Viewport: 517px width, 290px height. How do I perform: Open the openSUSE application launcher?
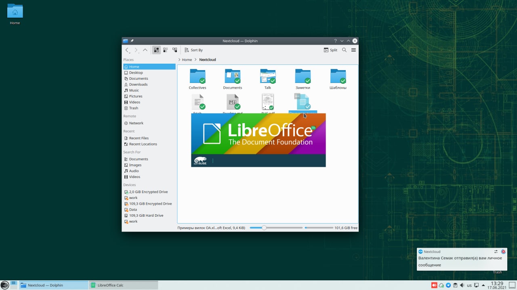[x=4, y=285]
